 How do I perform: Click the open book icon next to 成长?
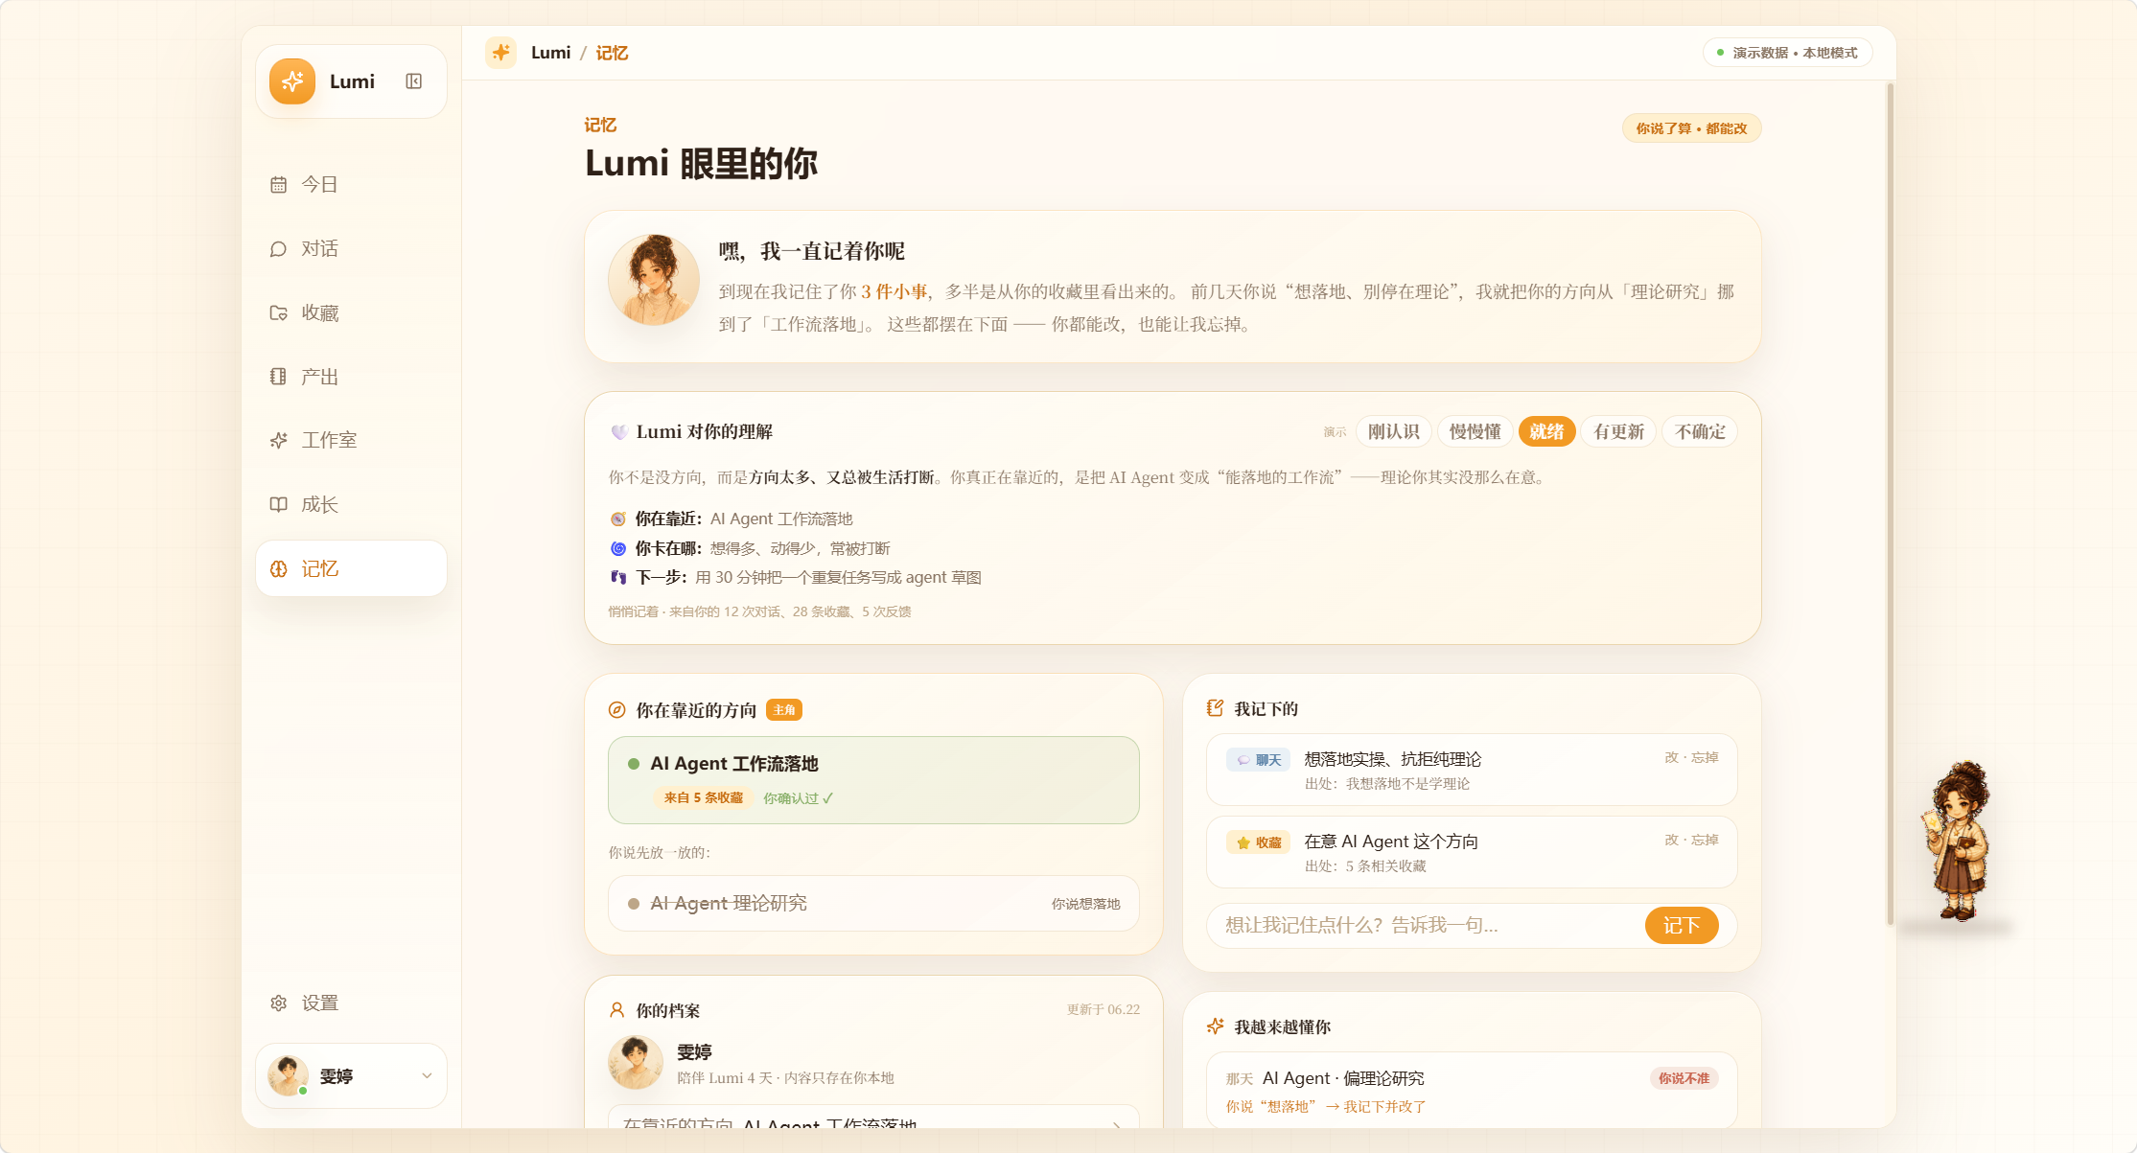pyautogui.click(x=279, y=505)
